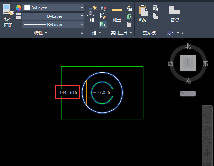This screenshot has height=166, width=214.
Task: Open the Quick Calculator icon
Action: pos(129,24)
